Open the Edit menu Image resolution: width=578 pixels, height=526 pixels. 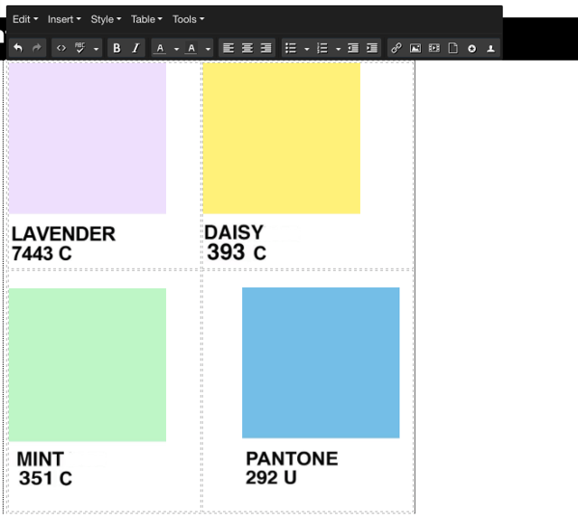point(25,19)
